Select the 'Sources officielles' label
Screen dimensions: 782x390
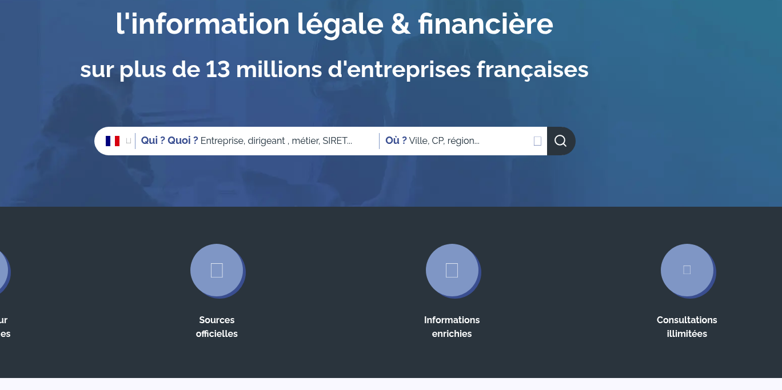pos(217,327)
